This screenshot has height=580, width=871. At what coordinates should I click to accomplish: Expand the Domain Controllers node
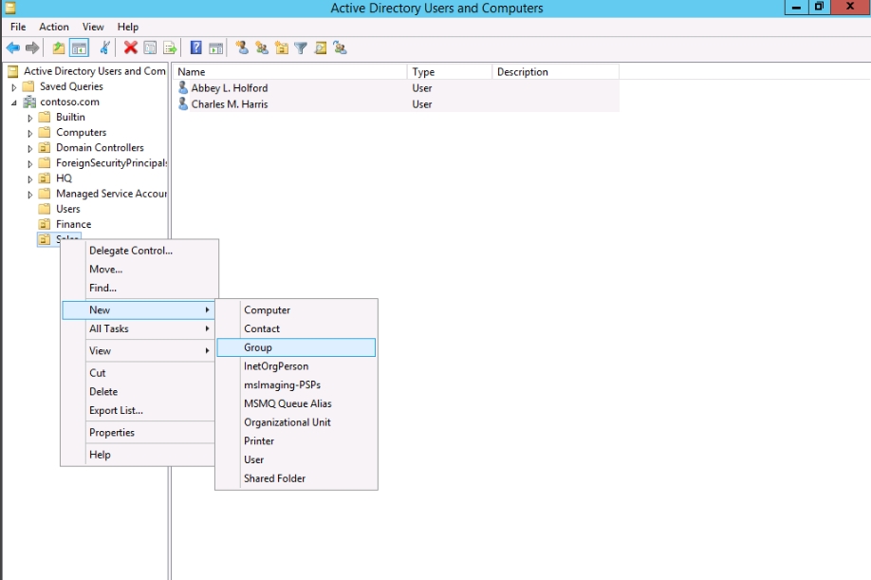[x=30, y=148]
